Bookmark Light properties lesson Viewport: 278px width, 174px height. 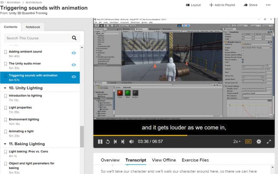click(x=6, y=108)
